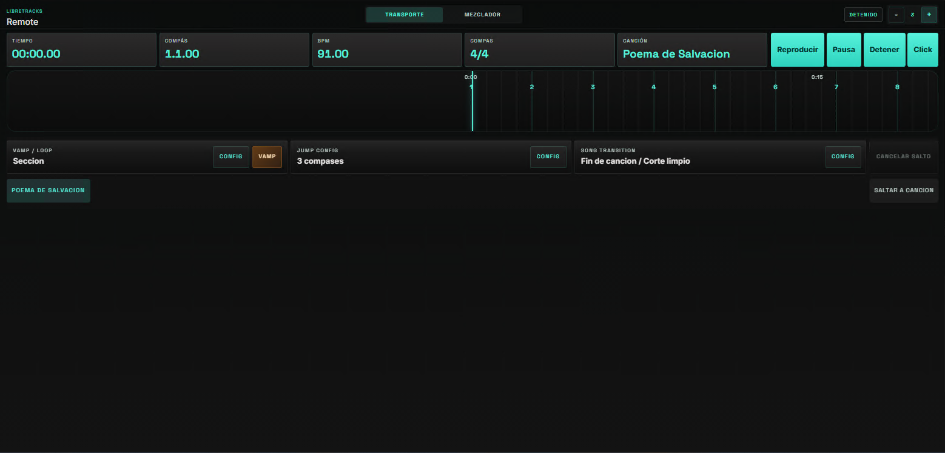Open Vamp / Loop Config

click(x=231, y=156)
